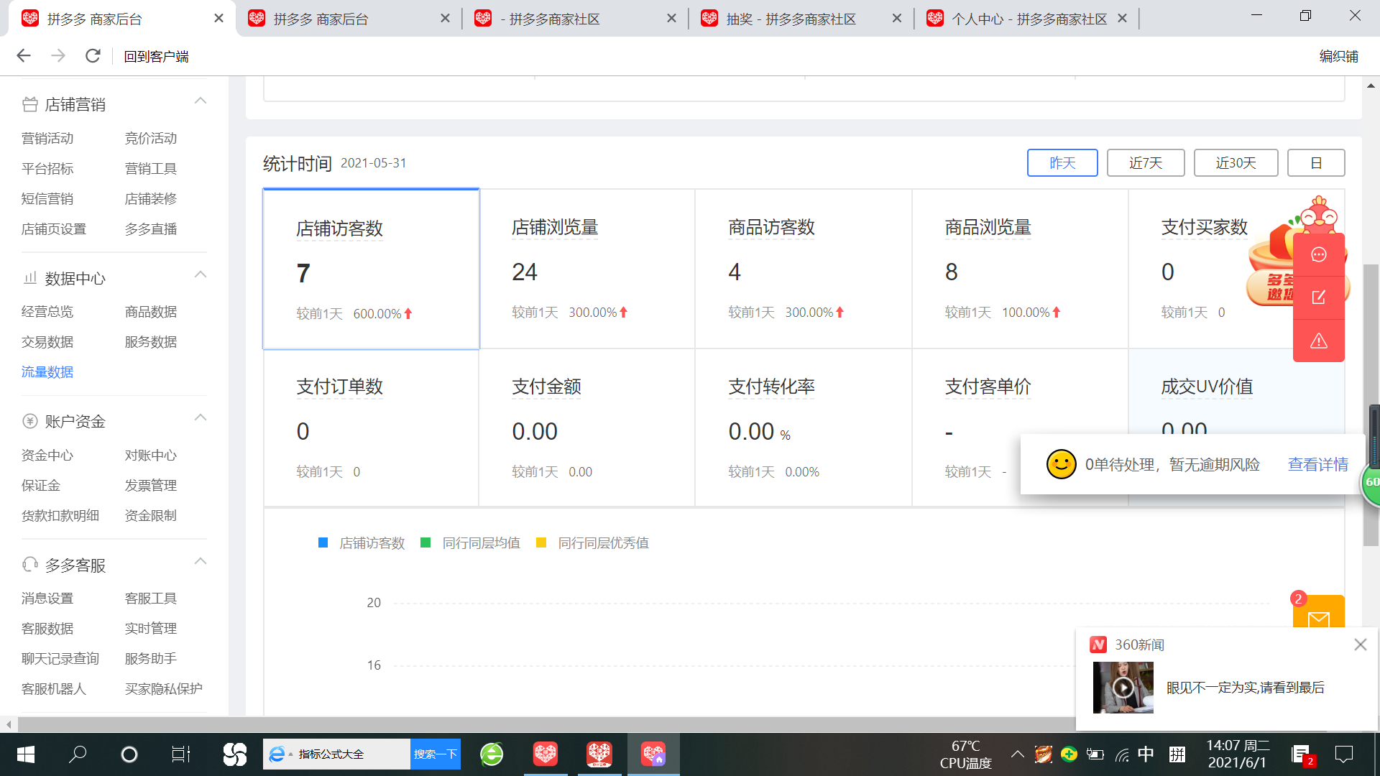Click 回到客户端 in the toolbar
The height and width of the screenshot is (776, 1380).
click(156, 57)
